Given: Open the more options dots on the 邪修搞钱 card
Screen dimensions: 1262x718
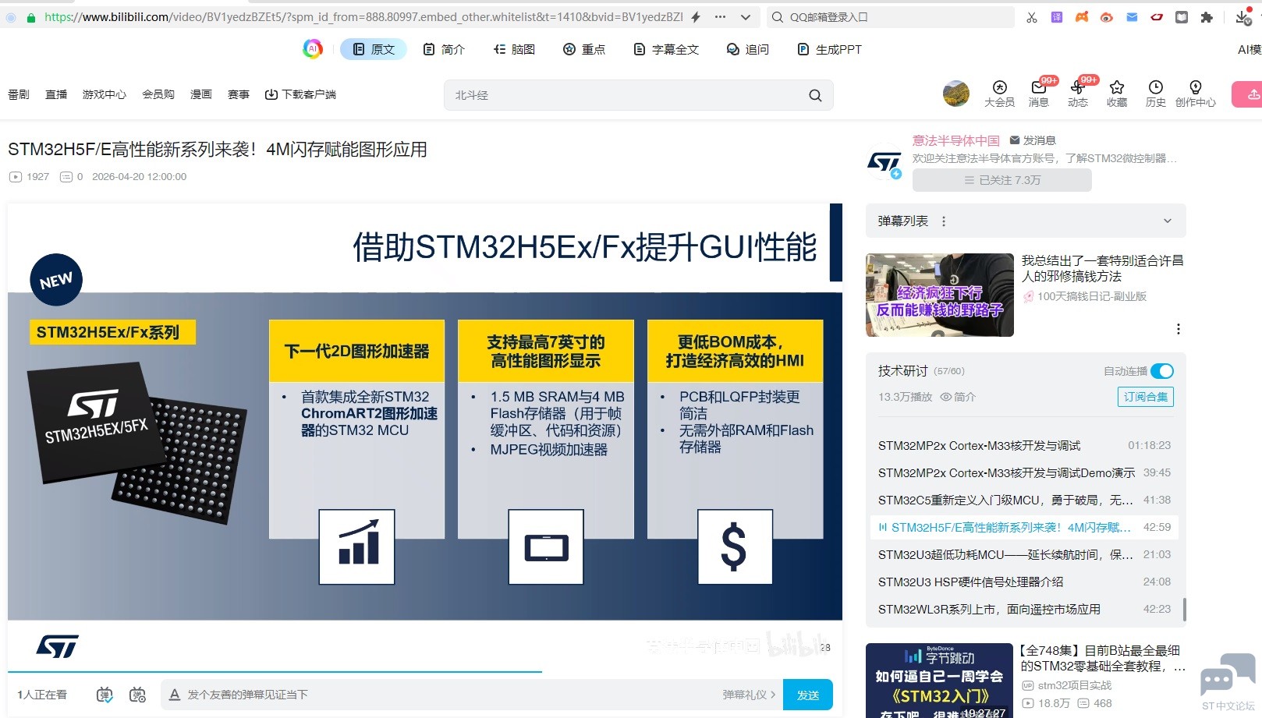Looking at the screenshot, I should pyautogui.click(x=1179, y=329).
